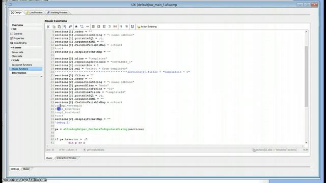Switch to the Design tab
Image resolution: width=326 pixels, height=183 pixels.
click(16, 12)
